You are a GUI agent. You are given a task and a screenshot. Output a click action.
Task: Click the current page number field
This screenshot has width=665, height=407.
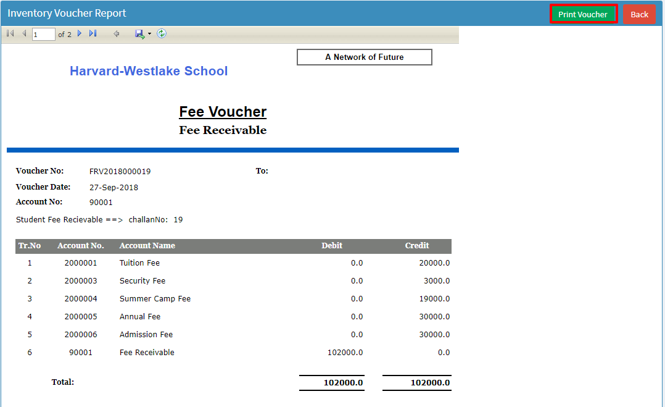(43, 35)
